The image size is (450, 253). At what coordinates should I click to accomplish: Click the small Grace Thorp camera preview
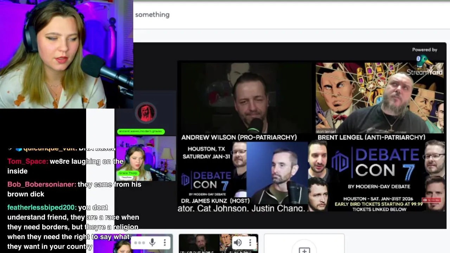pyautogui.click(x=146, y=159)
